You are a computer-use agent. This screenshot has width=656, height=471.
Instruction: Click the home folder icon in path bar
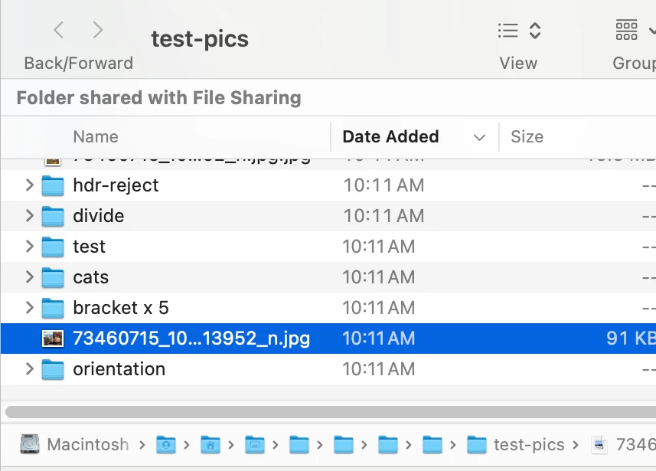211,444
